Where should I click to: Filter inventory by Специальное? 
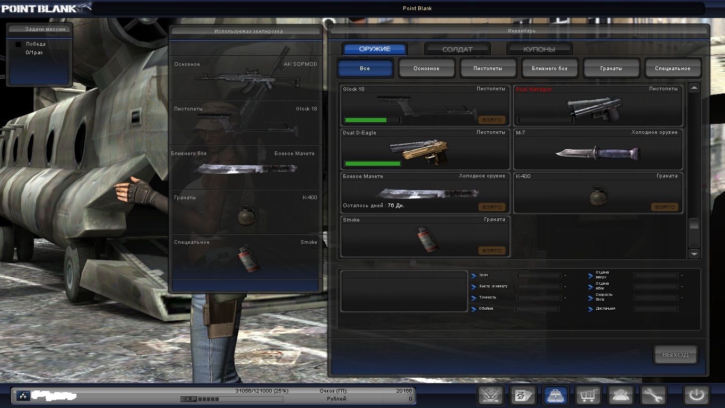(x=673, y=69)
